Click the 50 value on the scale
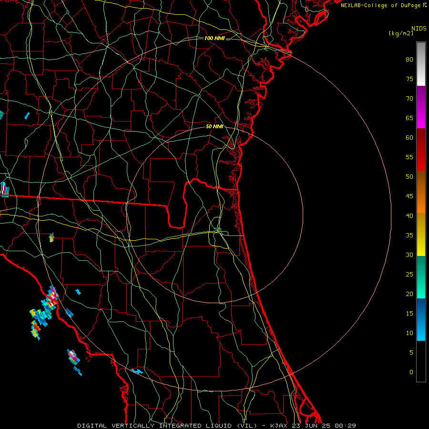 pos(409,176)
